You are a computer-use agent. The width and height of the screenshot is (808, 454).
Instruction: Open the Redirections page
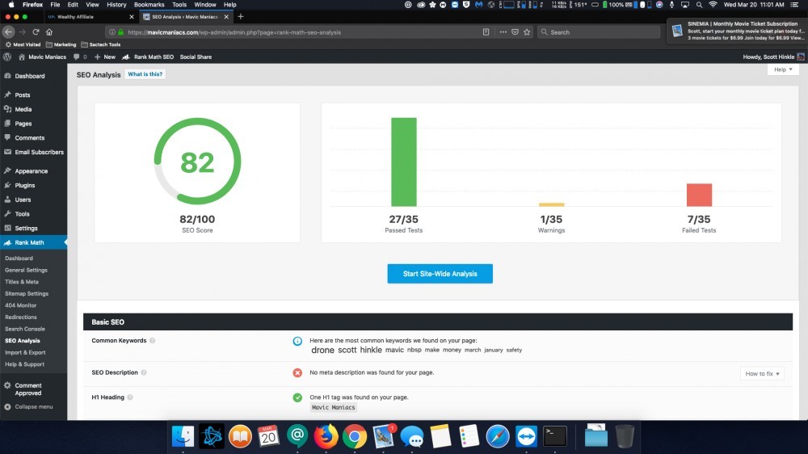pyautogui.click(x=21, y=317)
